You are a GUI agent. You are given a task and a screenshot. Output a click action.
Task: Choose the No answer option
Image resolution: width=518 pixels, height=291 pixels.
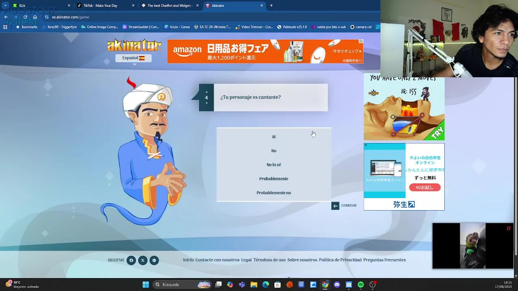coord(274,151)
